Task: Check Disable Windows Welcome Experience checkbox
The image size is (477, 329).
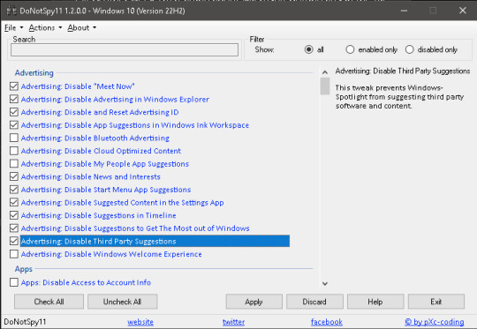Action: (14, 254)
